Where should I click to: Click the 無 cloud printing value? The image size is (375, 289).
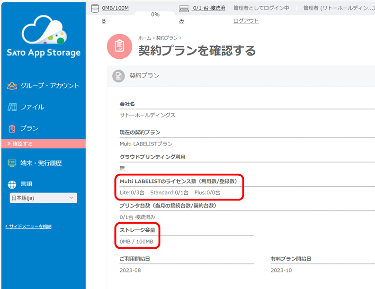tap(122, 168)
